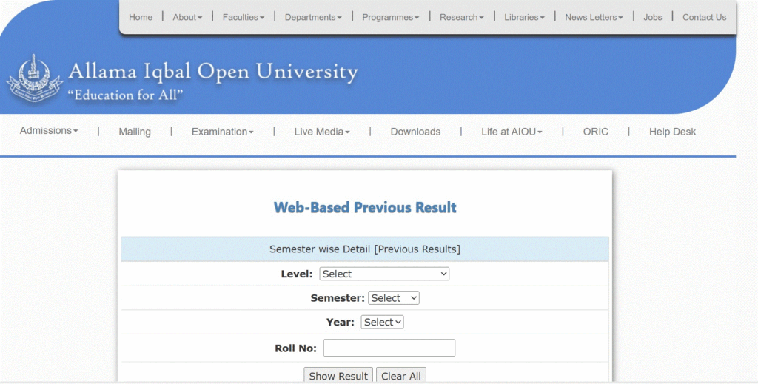Click the Clear All button
This screenshot has height=384, width=758.
click(x=401, y=376)
